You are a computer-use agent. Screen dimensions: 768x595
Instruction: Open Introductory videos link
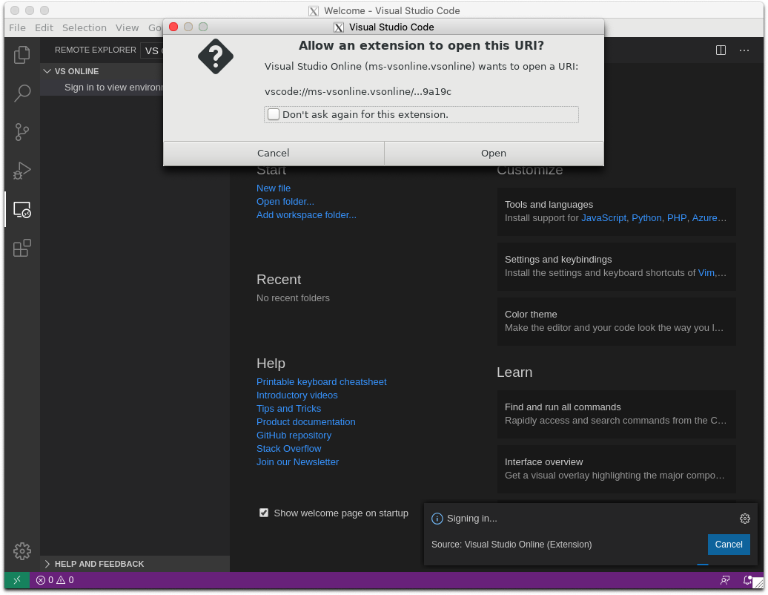click(x=297, y=395)
